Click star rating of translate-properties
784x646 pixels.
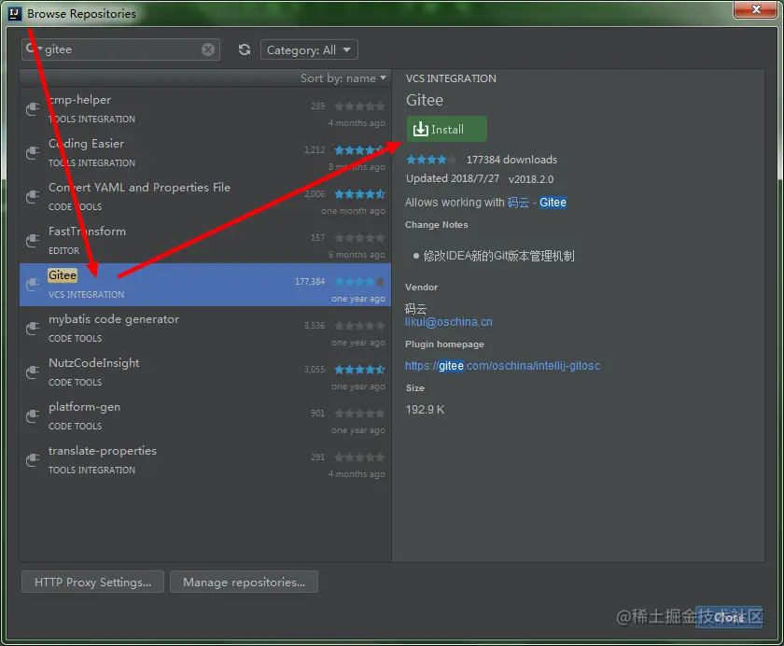[359, 457]
